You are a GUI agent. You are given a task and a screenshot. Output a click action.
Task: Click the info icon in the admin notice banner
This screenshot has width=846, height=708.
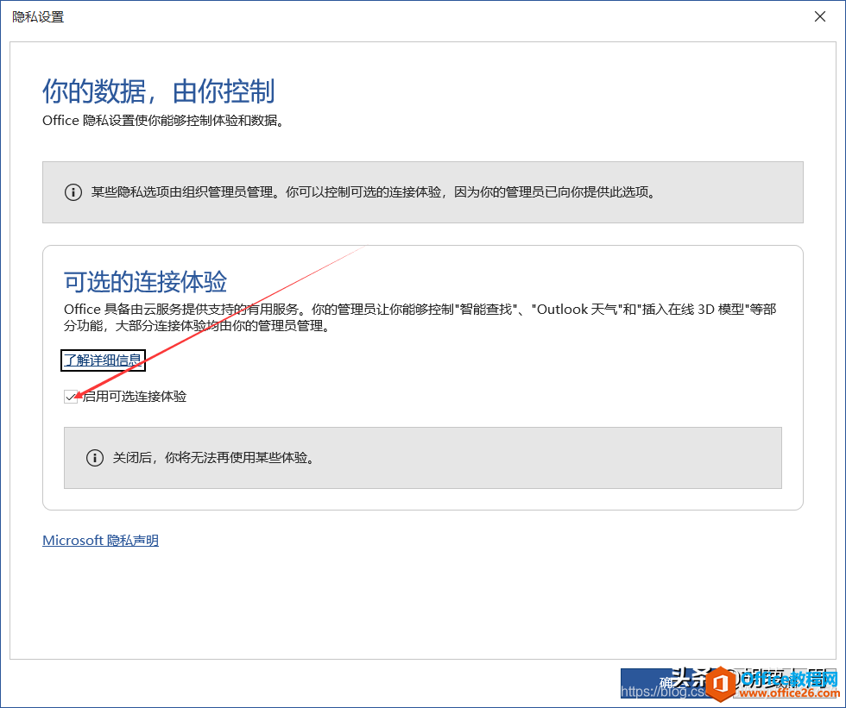coord(73,192)
